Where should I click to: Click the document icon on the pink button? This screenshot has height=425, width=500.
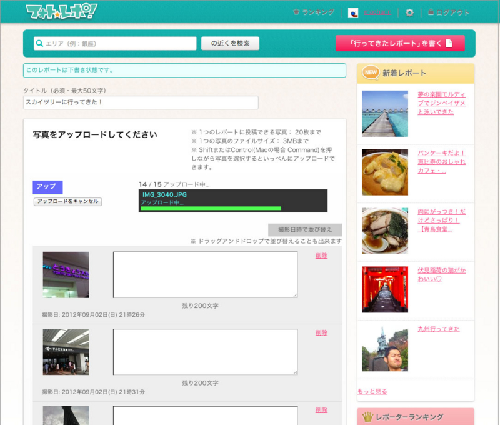coord(449,43)
